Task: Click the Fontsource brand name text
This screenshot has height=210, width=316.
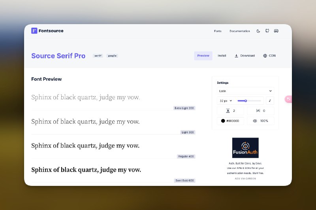Action: (51, 31)
